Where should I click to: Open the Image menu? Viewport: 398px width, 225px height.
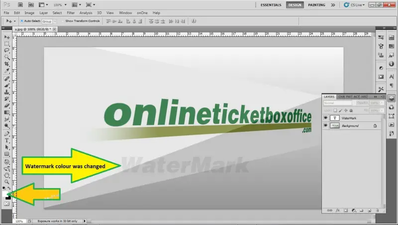[29, 13]
